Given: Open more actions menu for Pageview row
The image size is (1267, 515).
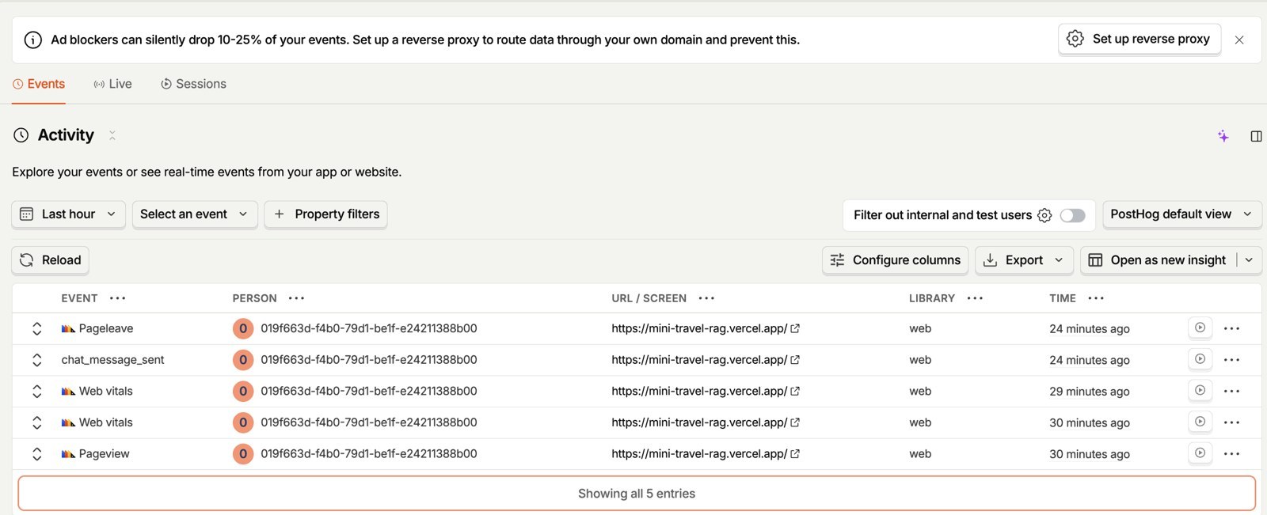Looking at the screenshot, I should pos(1231,454).
